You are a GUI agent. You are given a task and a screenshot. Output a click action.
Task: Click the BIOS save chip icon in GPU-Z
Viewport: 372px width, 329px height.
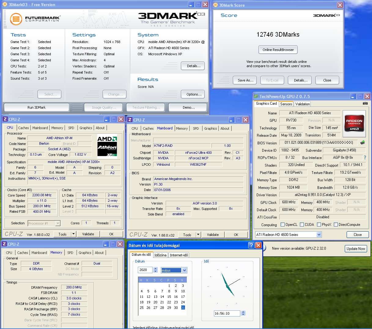363,143
